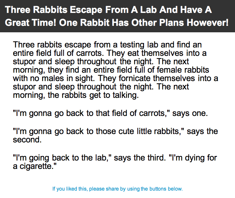
Task: Click the headline line 'One Rabbit Has Other Plans However!'
Action: click(144, 23)
